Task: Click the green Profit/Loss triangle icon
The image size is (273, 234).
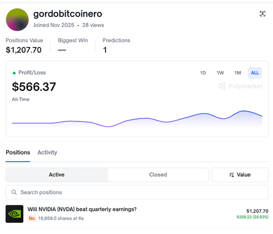Action: point(14,73)
